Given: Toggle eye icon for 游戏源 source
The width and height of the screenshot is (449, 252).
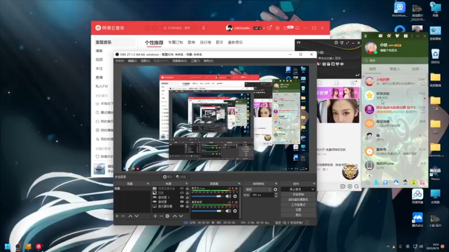Looking at the screenshot, I should 182,202.
